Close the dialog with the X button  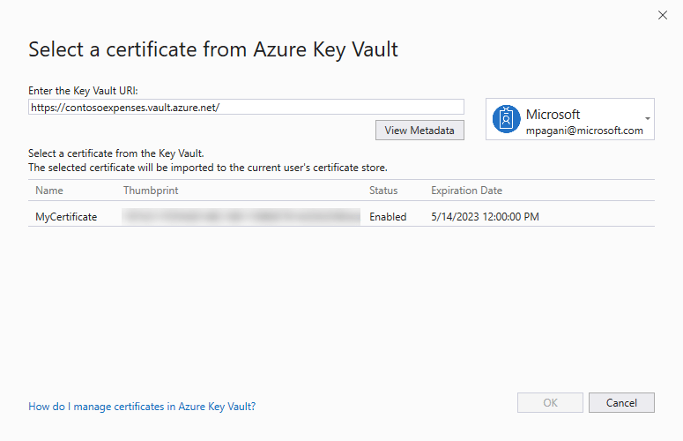pos(663,15)
